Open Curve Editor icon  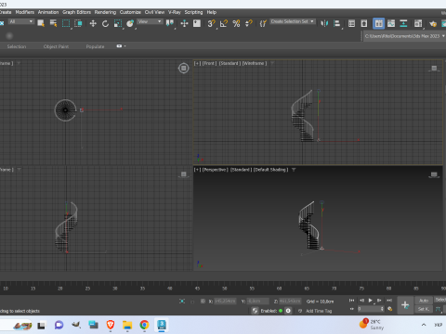pos(391,23)
